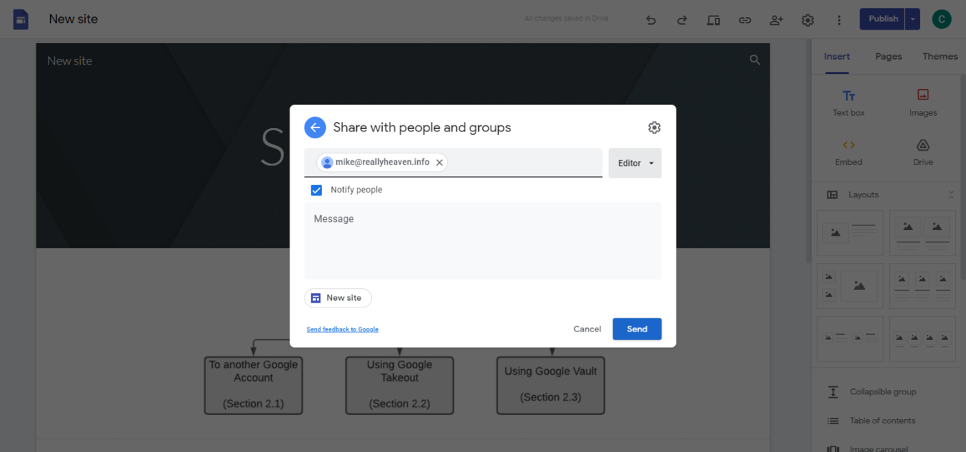966x452 pixels.
Task: Uncheck the Notify people checkbox
Action: 316,190
